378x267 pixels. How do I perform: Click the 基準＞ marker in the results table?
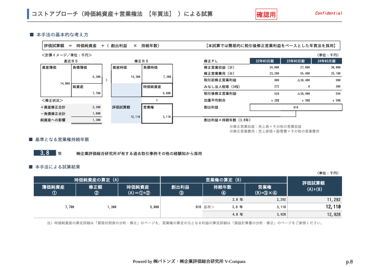209,207
